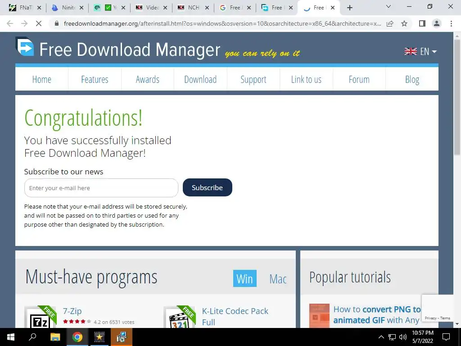The height and width of the screenshot is (346, 461).
Task: Open the Windows Start menu
Action: [11, 337]
